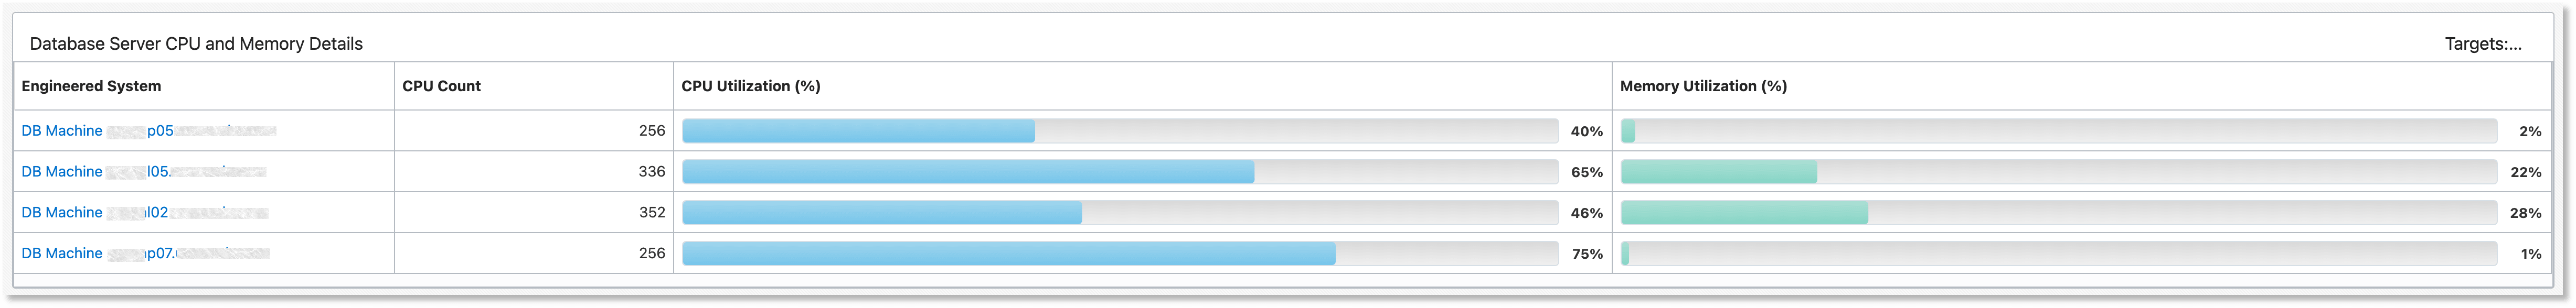Image resolution: width=2576 pixels, height=308 pixels.
Task: Click the CPU Utilization (%) column header
Action: tap(751, 86)
